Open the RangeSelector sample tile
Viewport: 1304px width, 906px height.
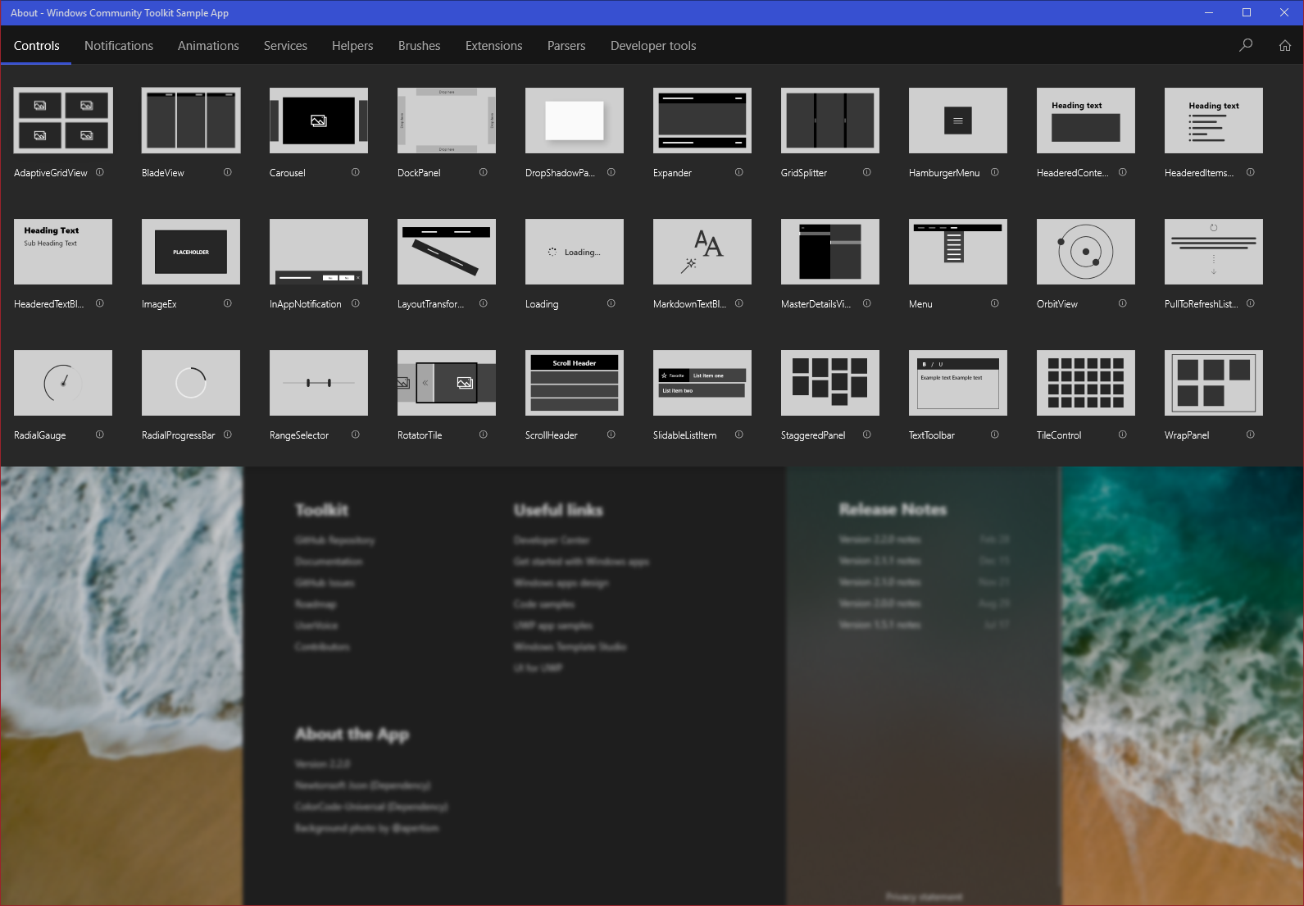319,383
